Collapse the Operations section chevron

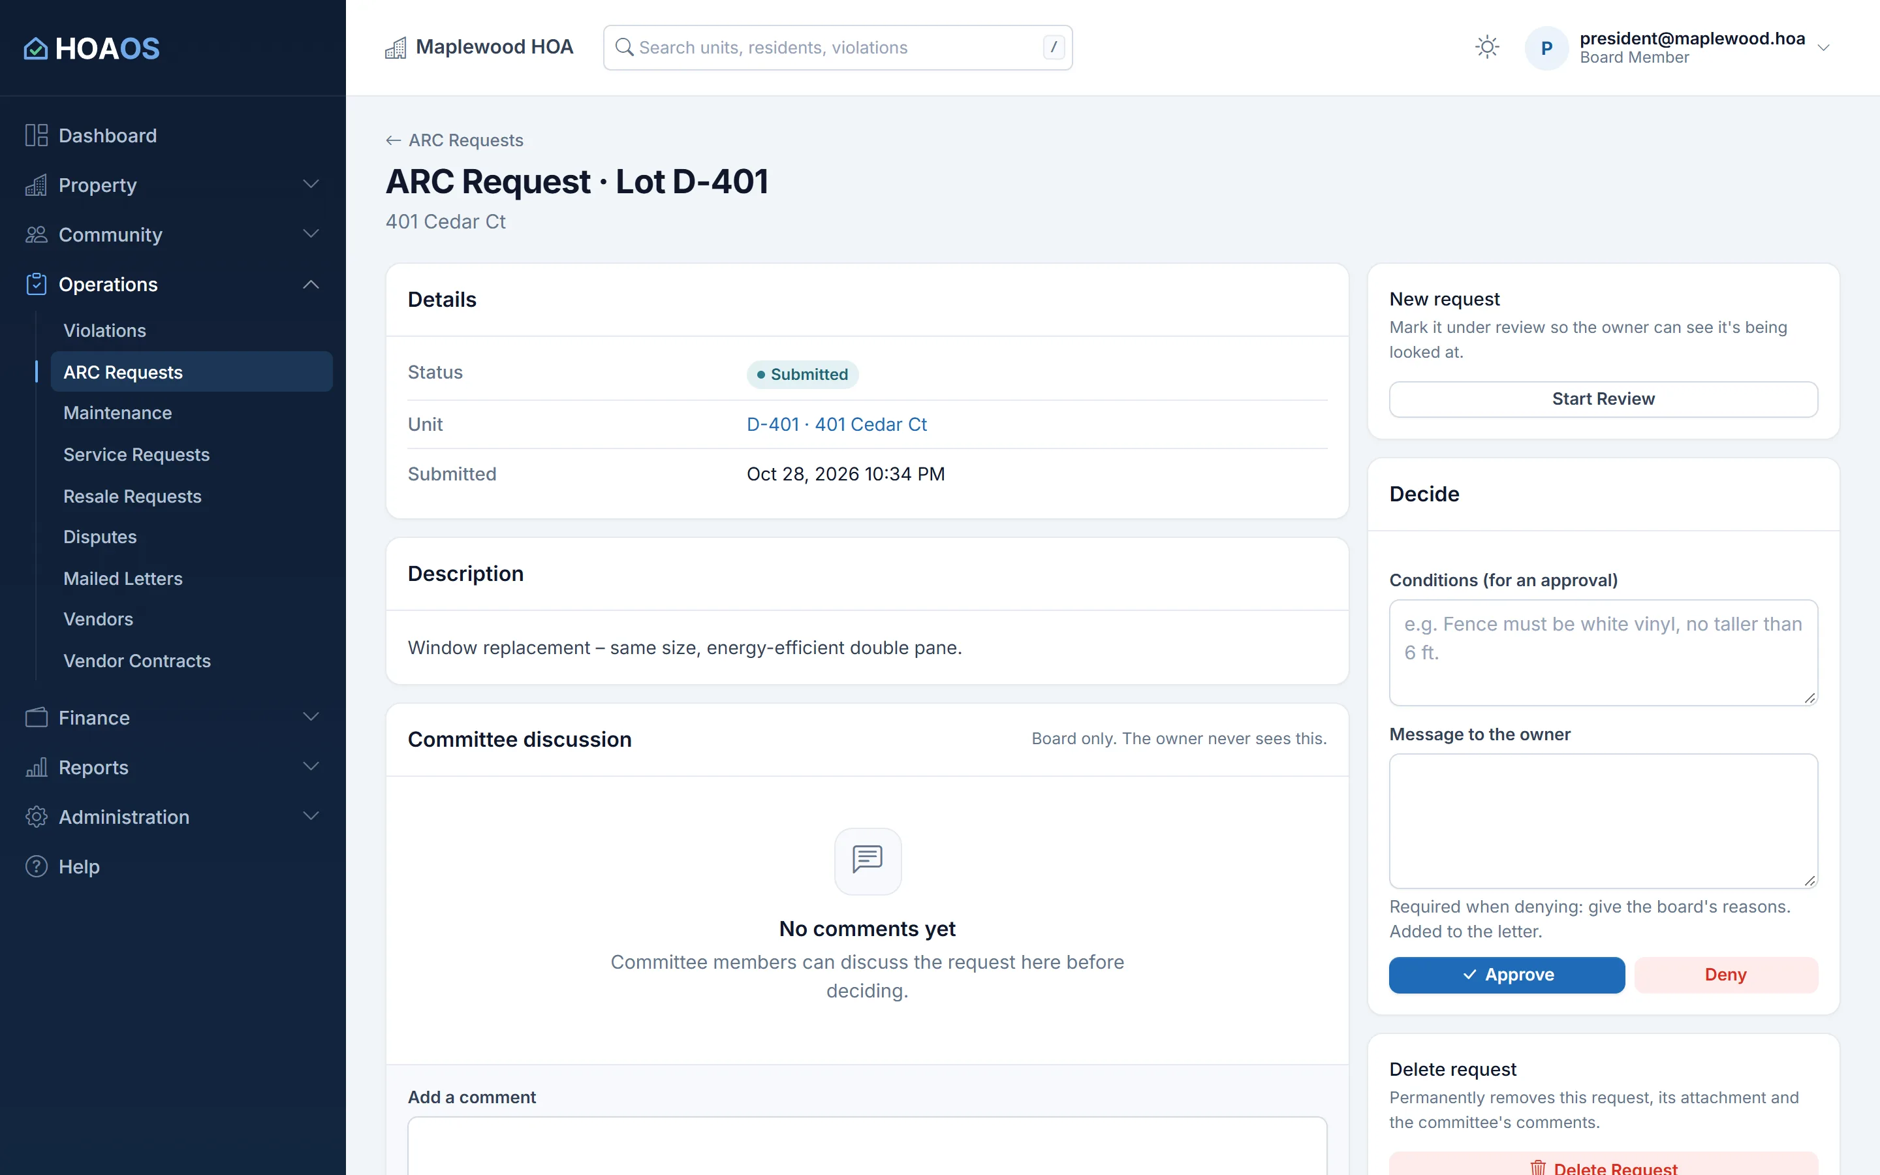tap(311, 285)
